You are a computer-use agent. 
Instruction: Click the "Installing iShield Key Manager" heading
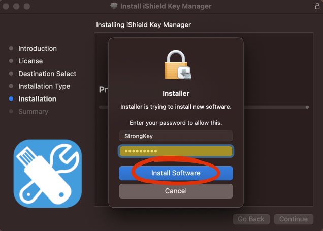tap(143, 25)
